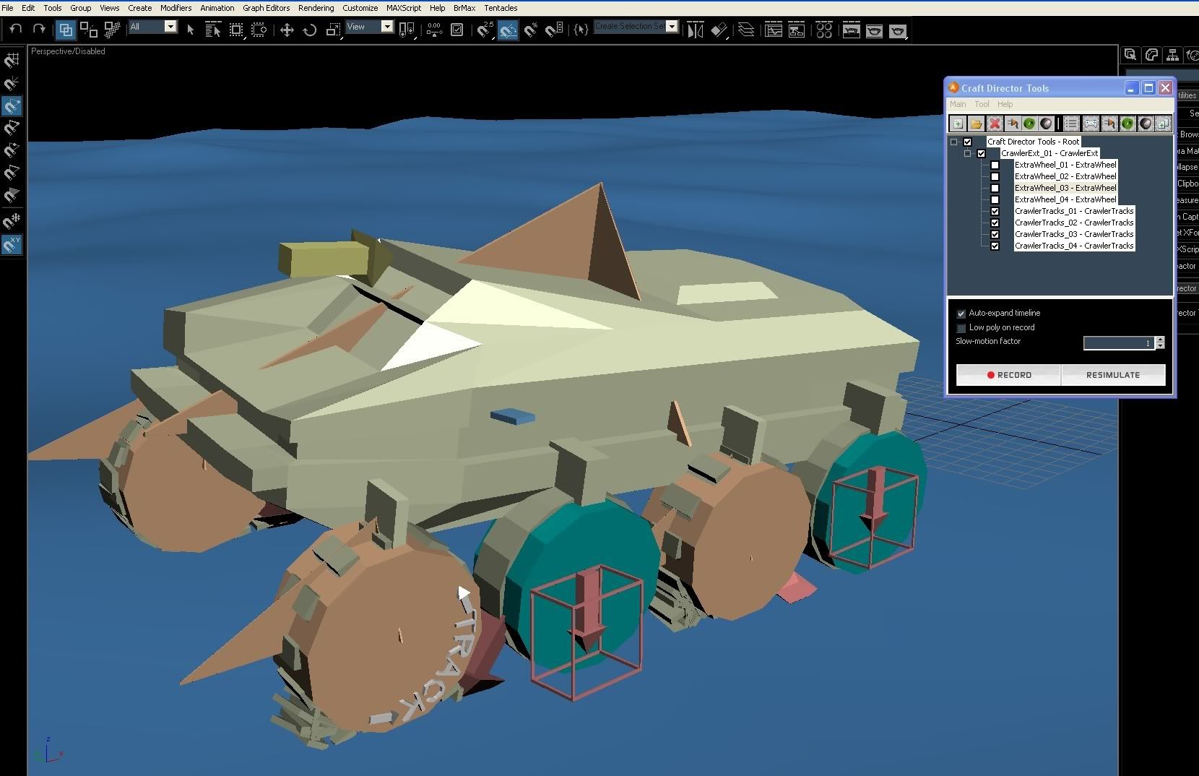1199x776 pixels.
Task: Open the selection filter All dropdown
Action: click(170, 27)
